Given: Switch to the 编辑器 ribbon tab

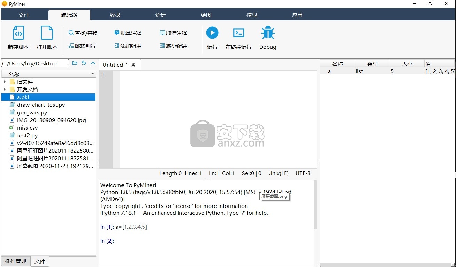Looking at the screenshot, I should (x=69, y=15).
